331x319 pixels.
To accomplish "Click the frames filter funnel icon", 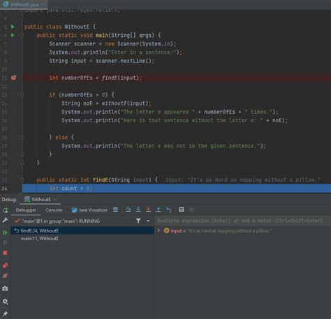I will click(x=138, y=221).
